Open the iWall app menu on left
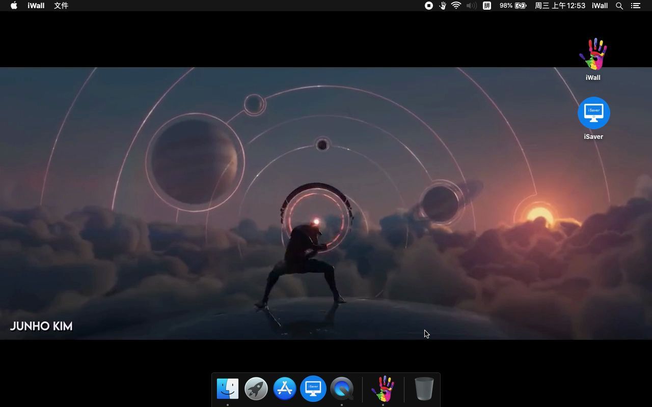The width and height of the screenshot is (652, 407). [36, 6]
